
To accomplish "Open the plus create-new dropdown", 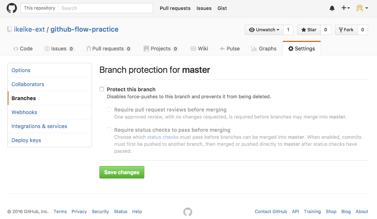I will tap(345, 8).
